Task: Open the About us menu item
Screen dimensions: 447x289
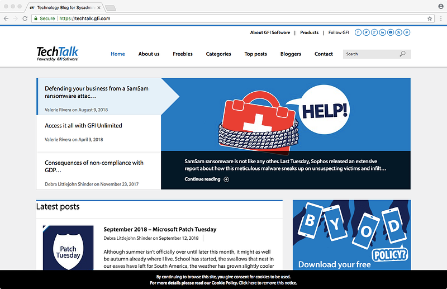Action: click(x=149, y=54)
